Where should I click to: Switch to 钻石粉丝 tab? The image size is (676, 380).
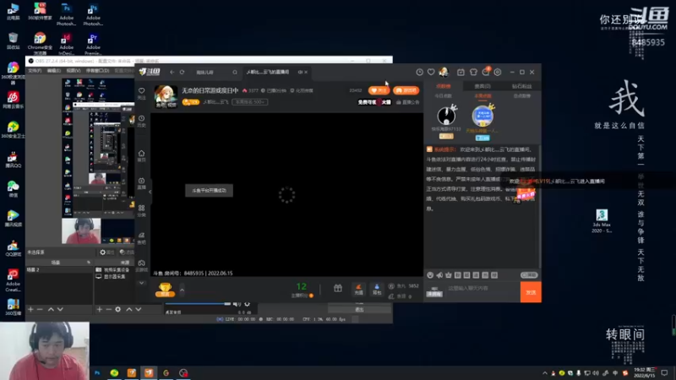click(521, 86)
